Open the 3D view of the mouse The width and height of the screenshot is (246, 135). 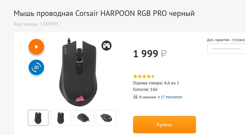(36, 67)
